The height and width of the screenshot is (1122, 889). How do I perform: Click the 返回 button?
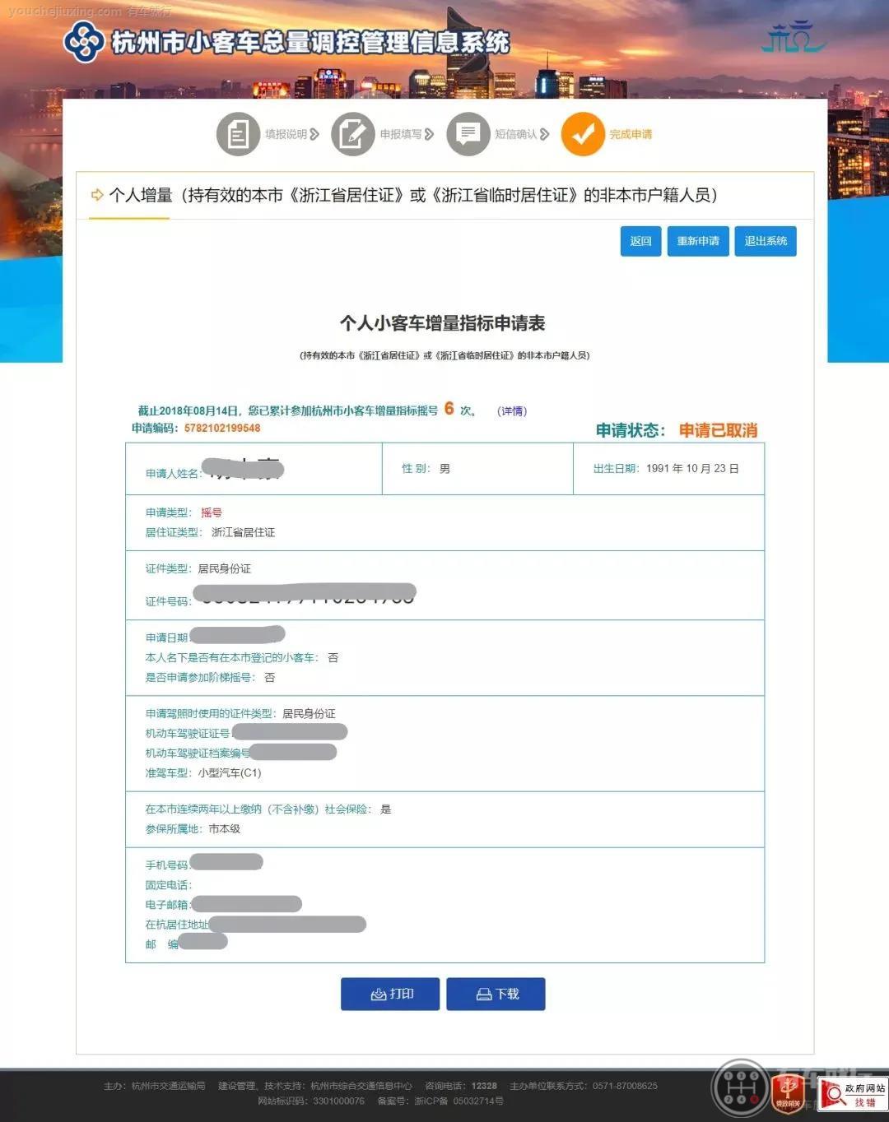tap(640, 241)
